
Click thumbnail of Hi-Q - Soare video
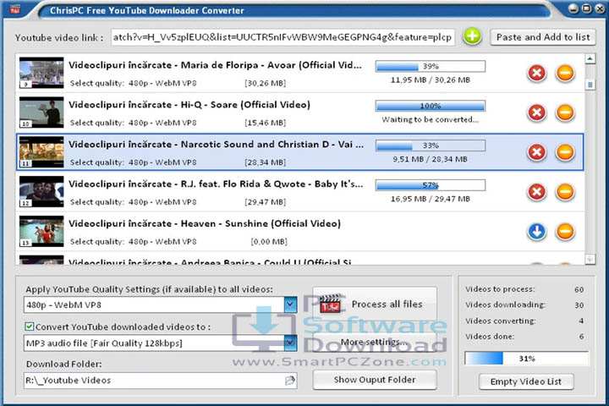(41, 112)
